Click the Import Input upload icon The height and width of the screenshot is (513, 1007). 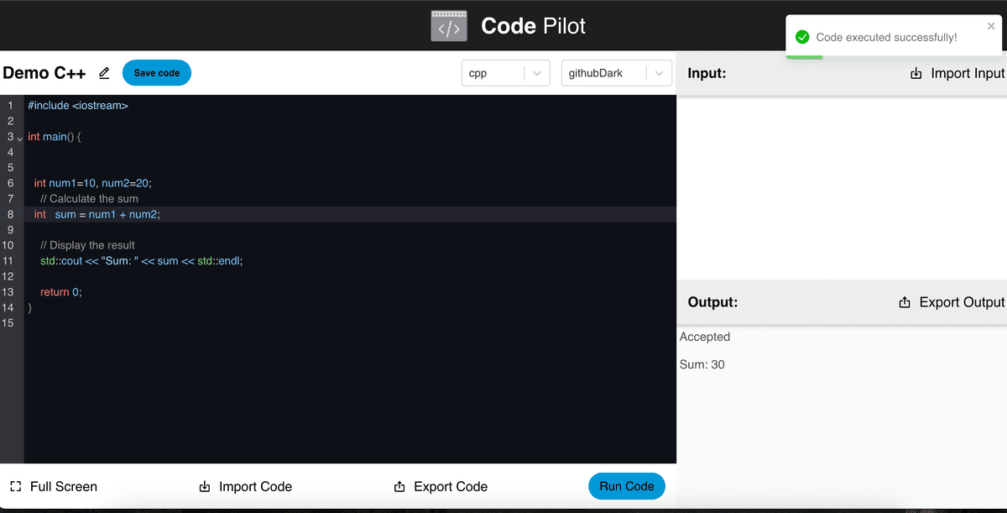click(915, 73)
